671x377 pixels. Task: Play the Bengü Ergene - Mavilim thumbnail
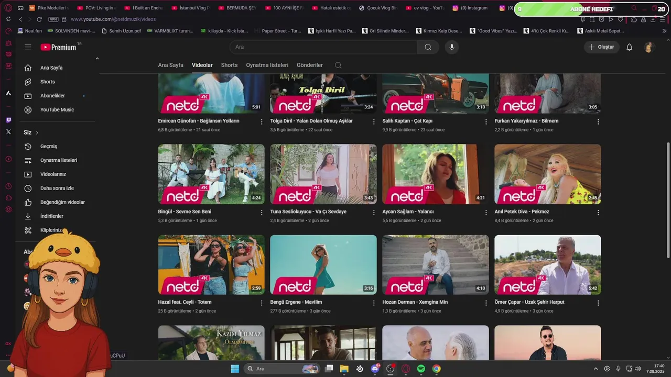tap(323, 265)
